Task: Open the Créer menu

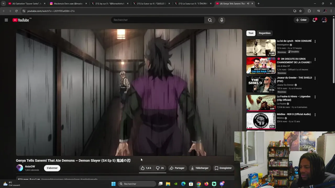Action: 301,20
